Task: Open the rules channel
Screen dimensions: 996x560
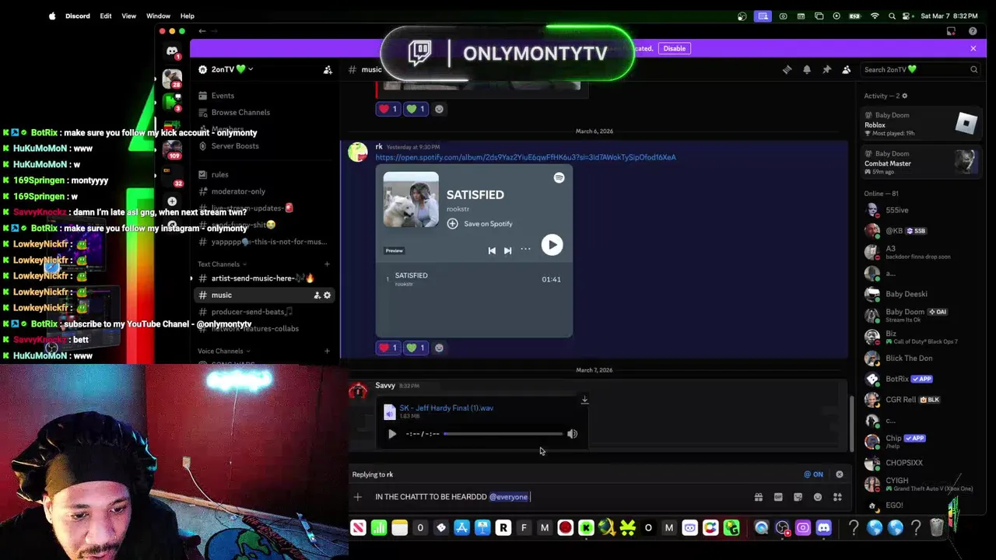Action: coord(263,174)
